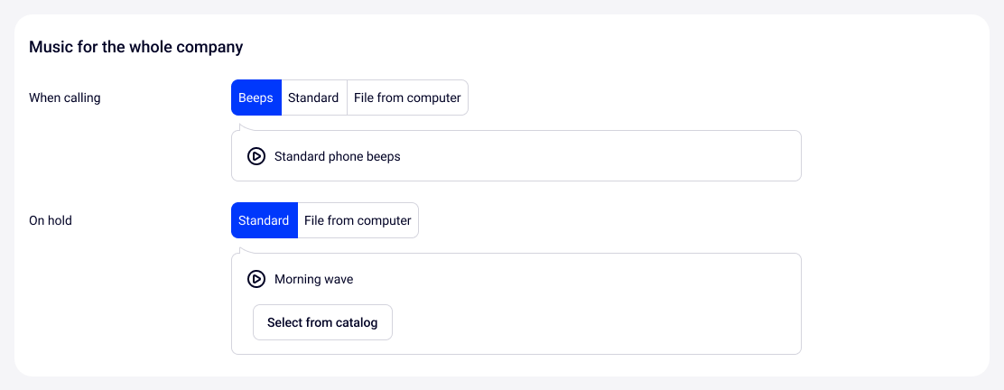
Task: Click the When calling row label
Action: coord(65,97)
